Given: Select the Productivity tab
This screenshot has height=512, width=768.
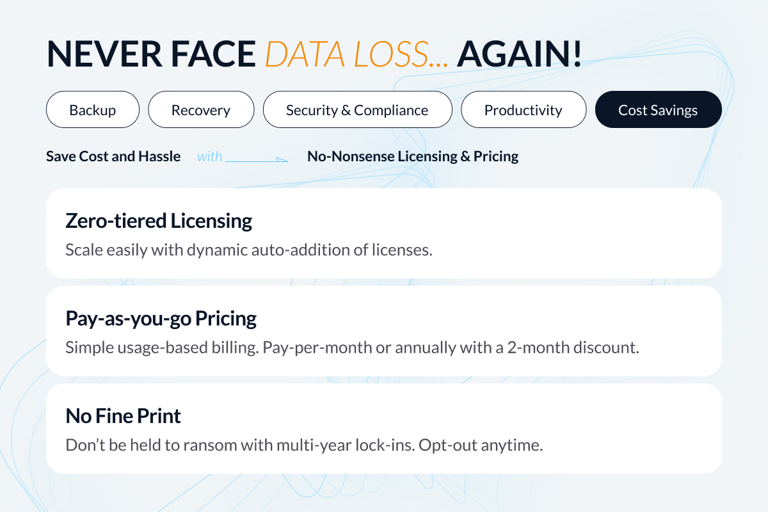Looking at the screenshot, I should click(524, 109).
